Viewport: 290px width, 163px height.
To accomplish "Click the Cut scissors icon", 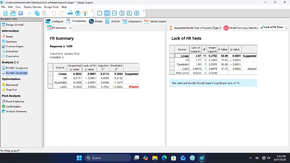I will 30,13.
